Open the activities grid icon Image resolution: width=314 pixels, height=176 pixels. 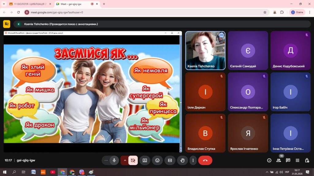coord(297,160)
